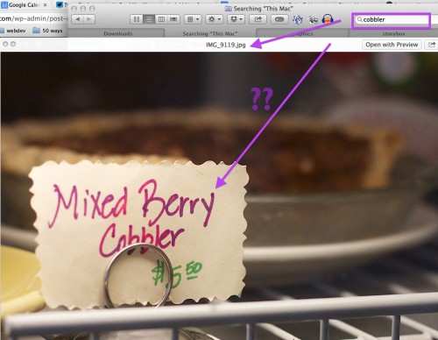Select list view in Finder toolbar
This screenshot has width=438, height=340.
149,19
